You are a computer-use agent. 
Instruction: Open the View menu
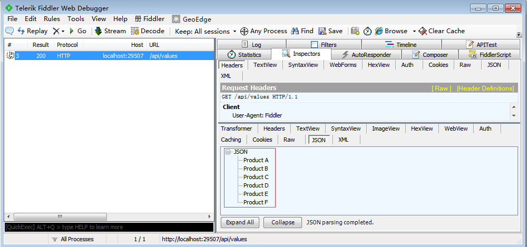coord(99,19)
